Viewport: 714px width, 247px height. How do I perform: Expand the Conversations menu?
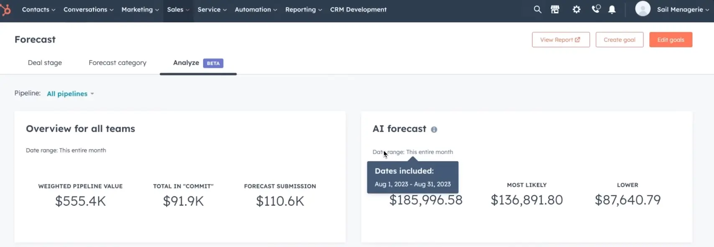tap(88, 10)
